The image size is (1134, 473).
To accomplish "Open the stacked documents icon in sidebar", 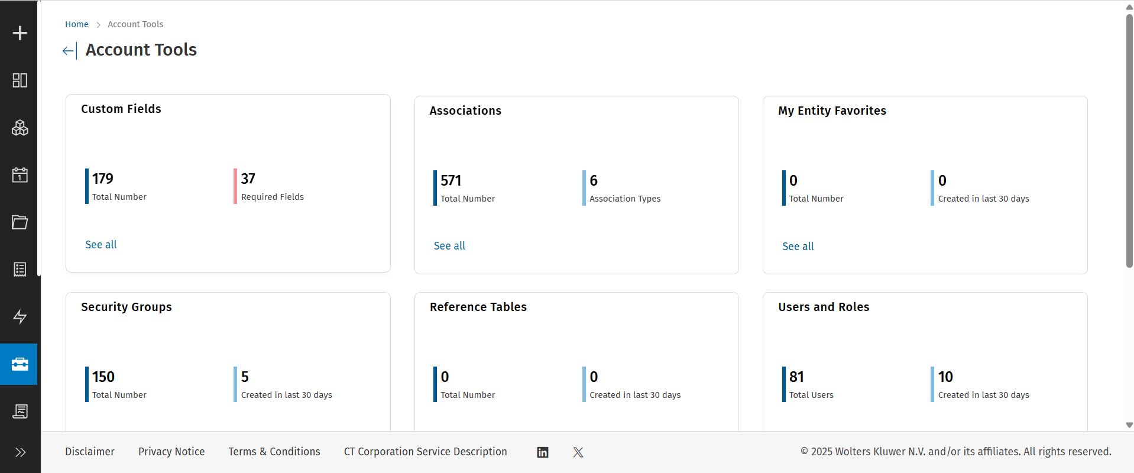I will (x=20, y=412).
